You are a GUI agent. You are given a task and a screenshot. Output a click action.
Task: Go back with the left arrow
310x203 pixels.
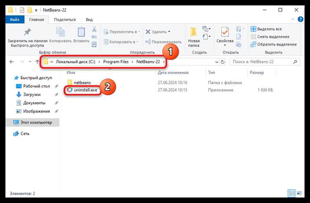coord(12,62)
